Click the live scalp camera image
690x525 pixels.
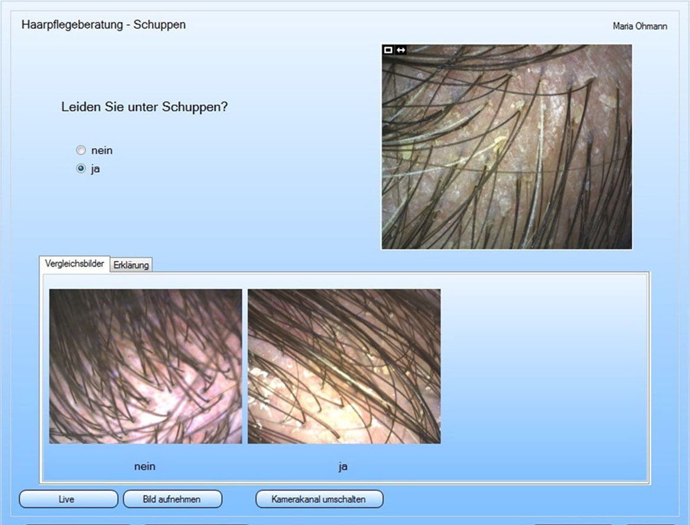click(507, 147)
